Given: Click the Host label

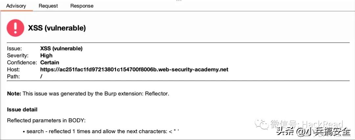Looking at the screenshot, I should pyautogui.click(x=13, y=69).
